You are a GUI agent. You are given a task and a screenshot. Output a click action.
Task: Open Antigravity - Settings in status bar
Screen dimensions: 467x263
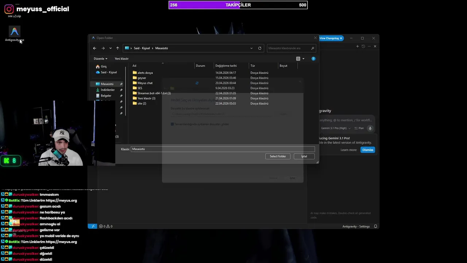coord(356,226)
